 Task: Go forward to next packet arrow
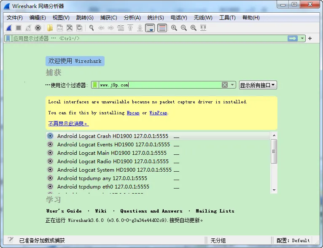pos(111,28)
